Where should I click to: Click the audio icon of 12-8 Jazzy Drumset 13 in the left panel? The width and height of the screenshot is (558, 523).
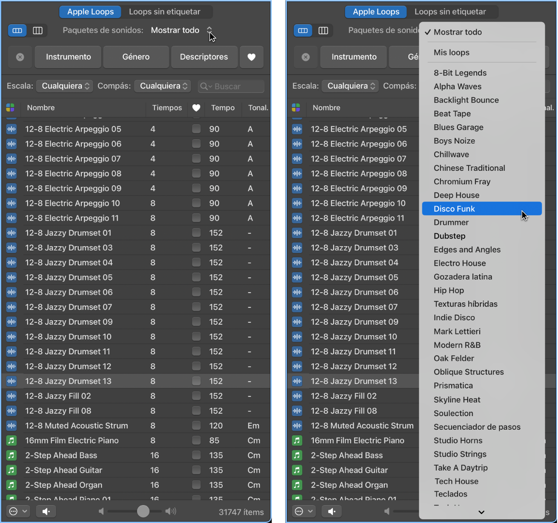point(11,381)
